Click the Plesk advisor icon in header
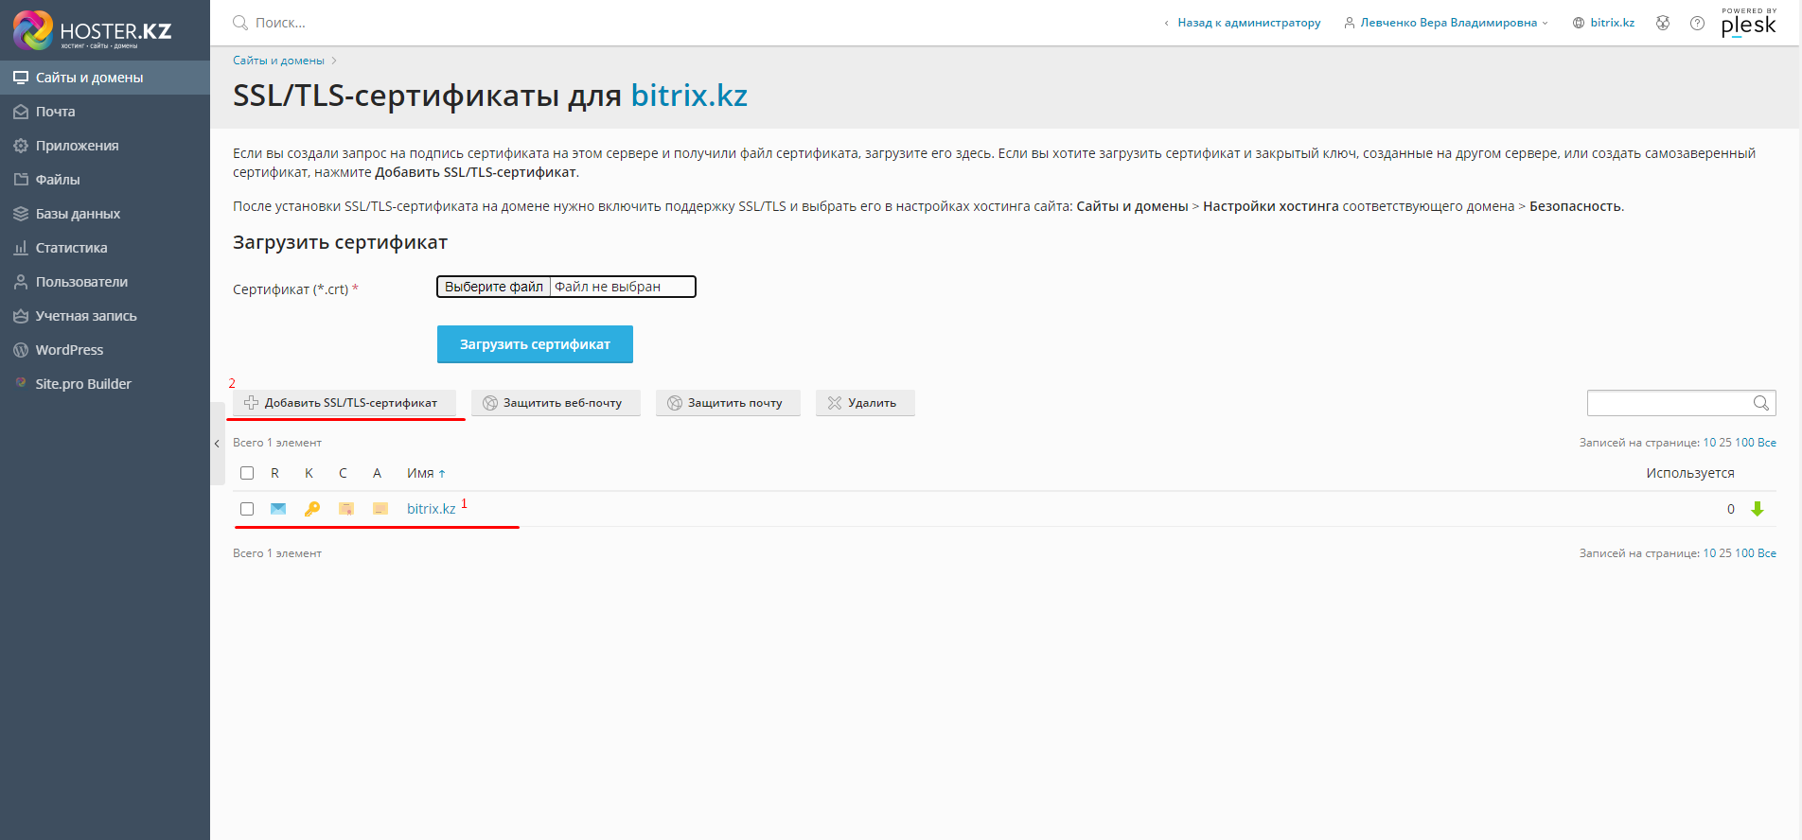 [1663, 23]
